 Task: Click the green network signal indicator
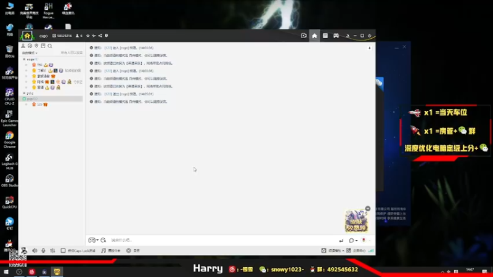[371, 251]
